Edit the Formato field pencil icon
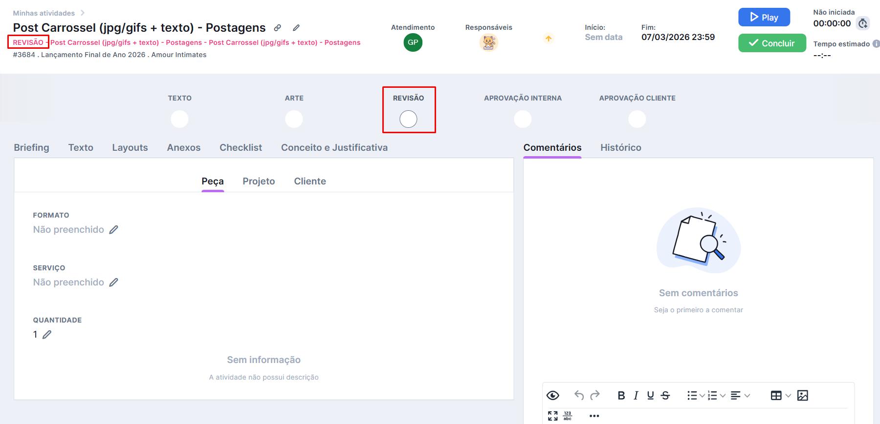The width and height of the screenshot is (880, 424). (x=113, y=230)
